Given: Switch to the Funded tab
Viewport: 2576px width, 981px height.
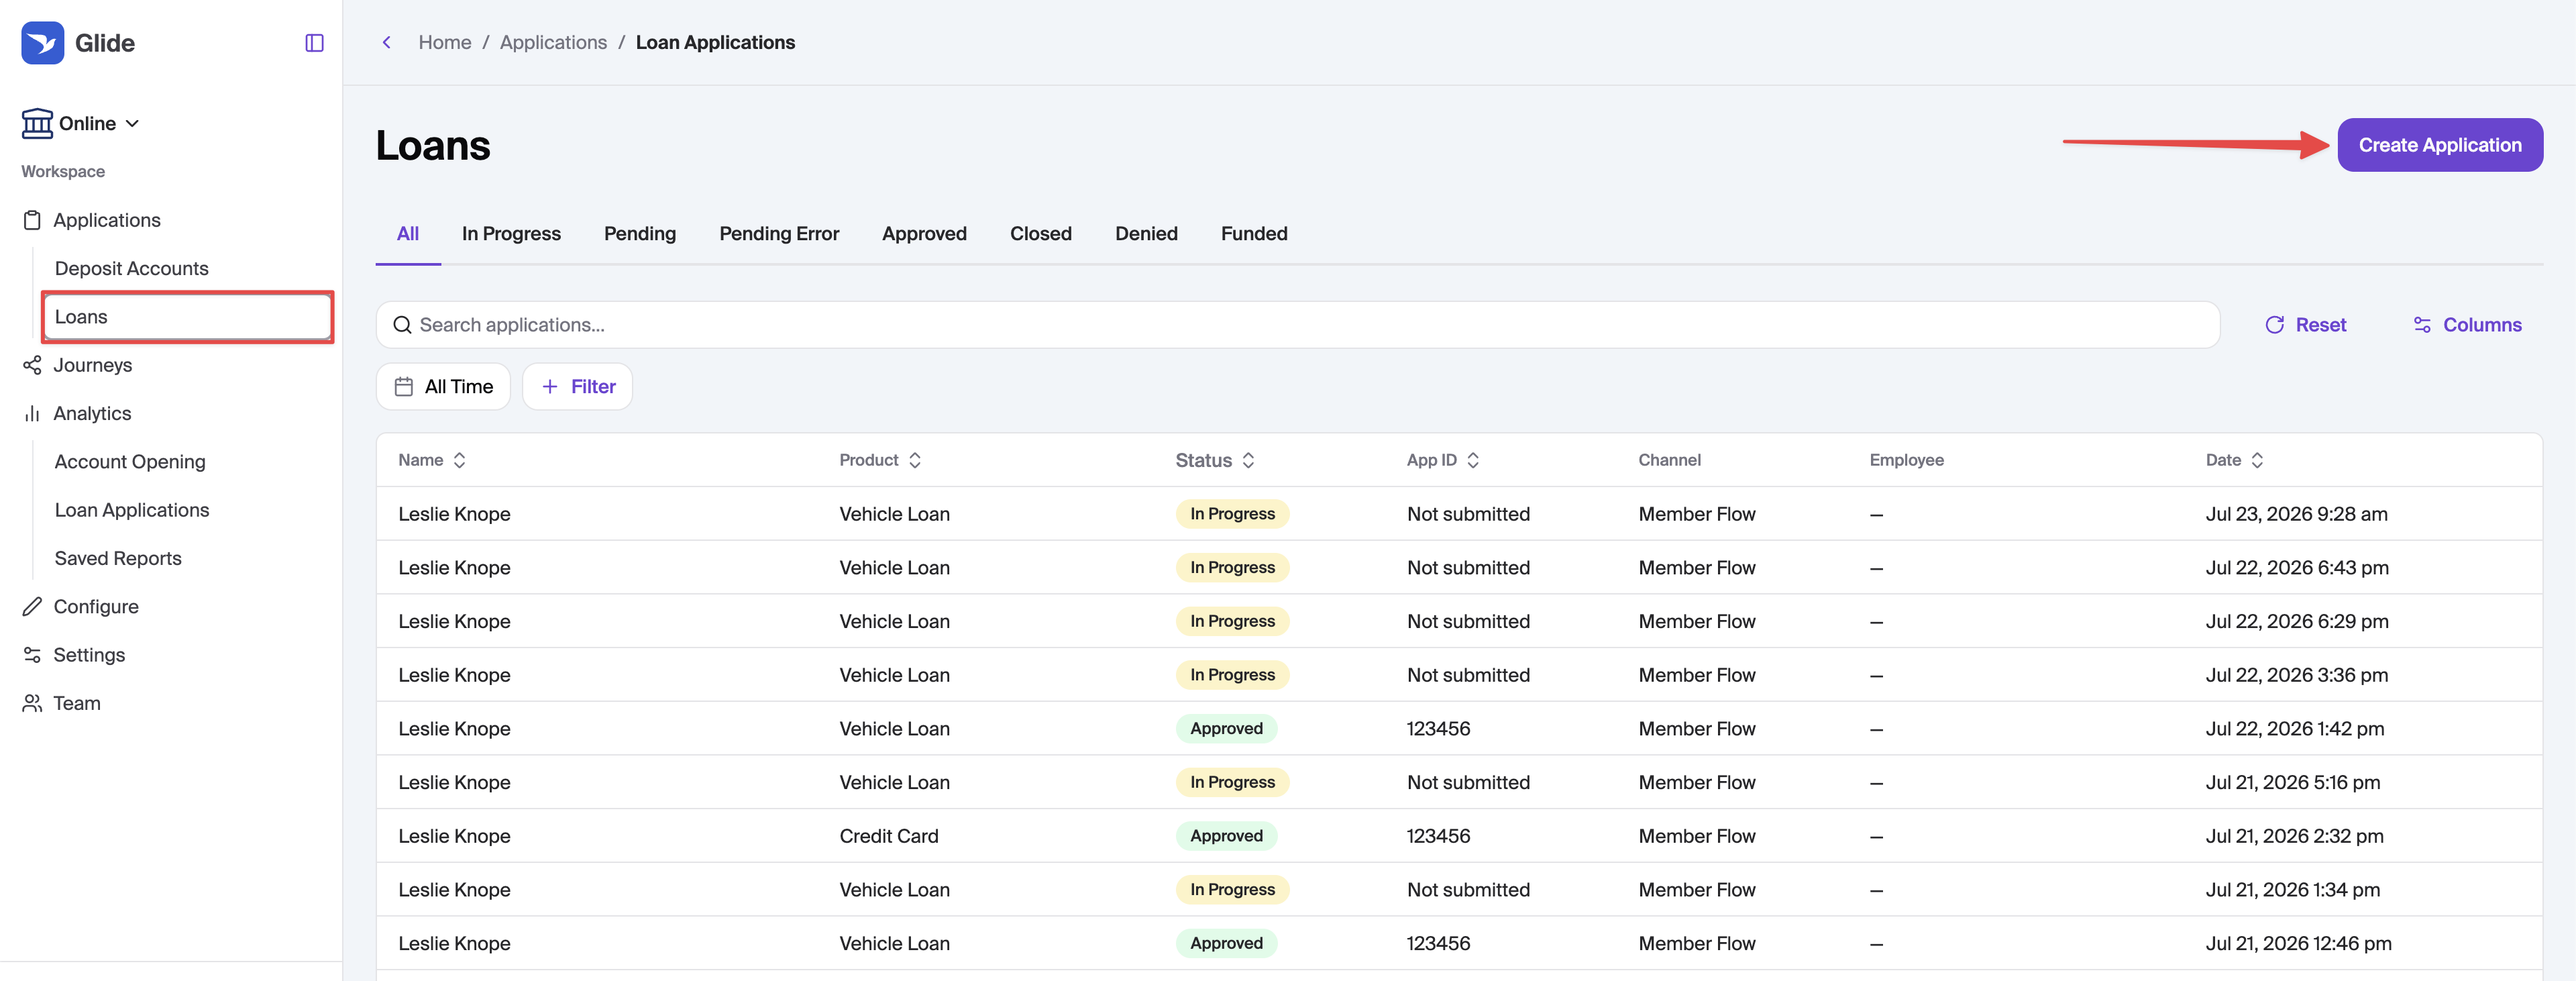Looking at the screenshot, I should [1254, 234].
